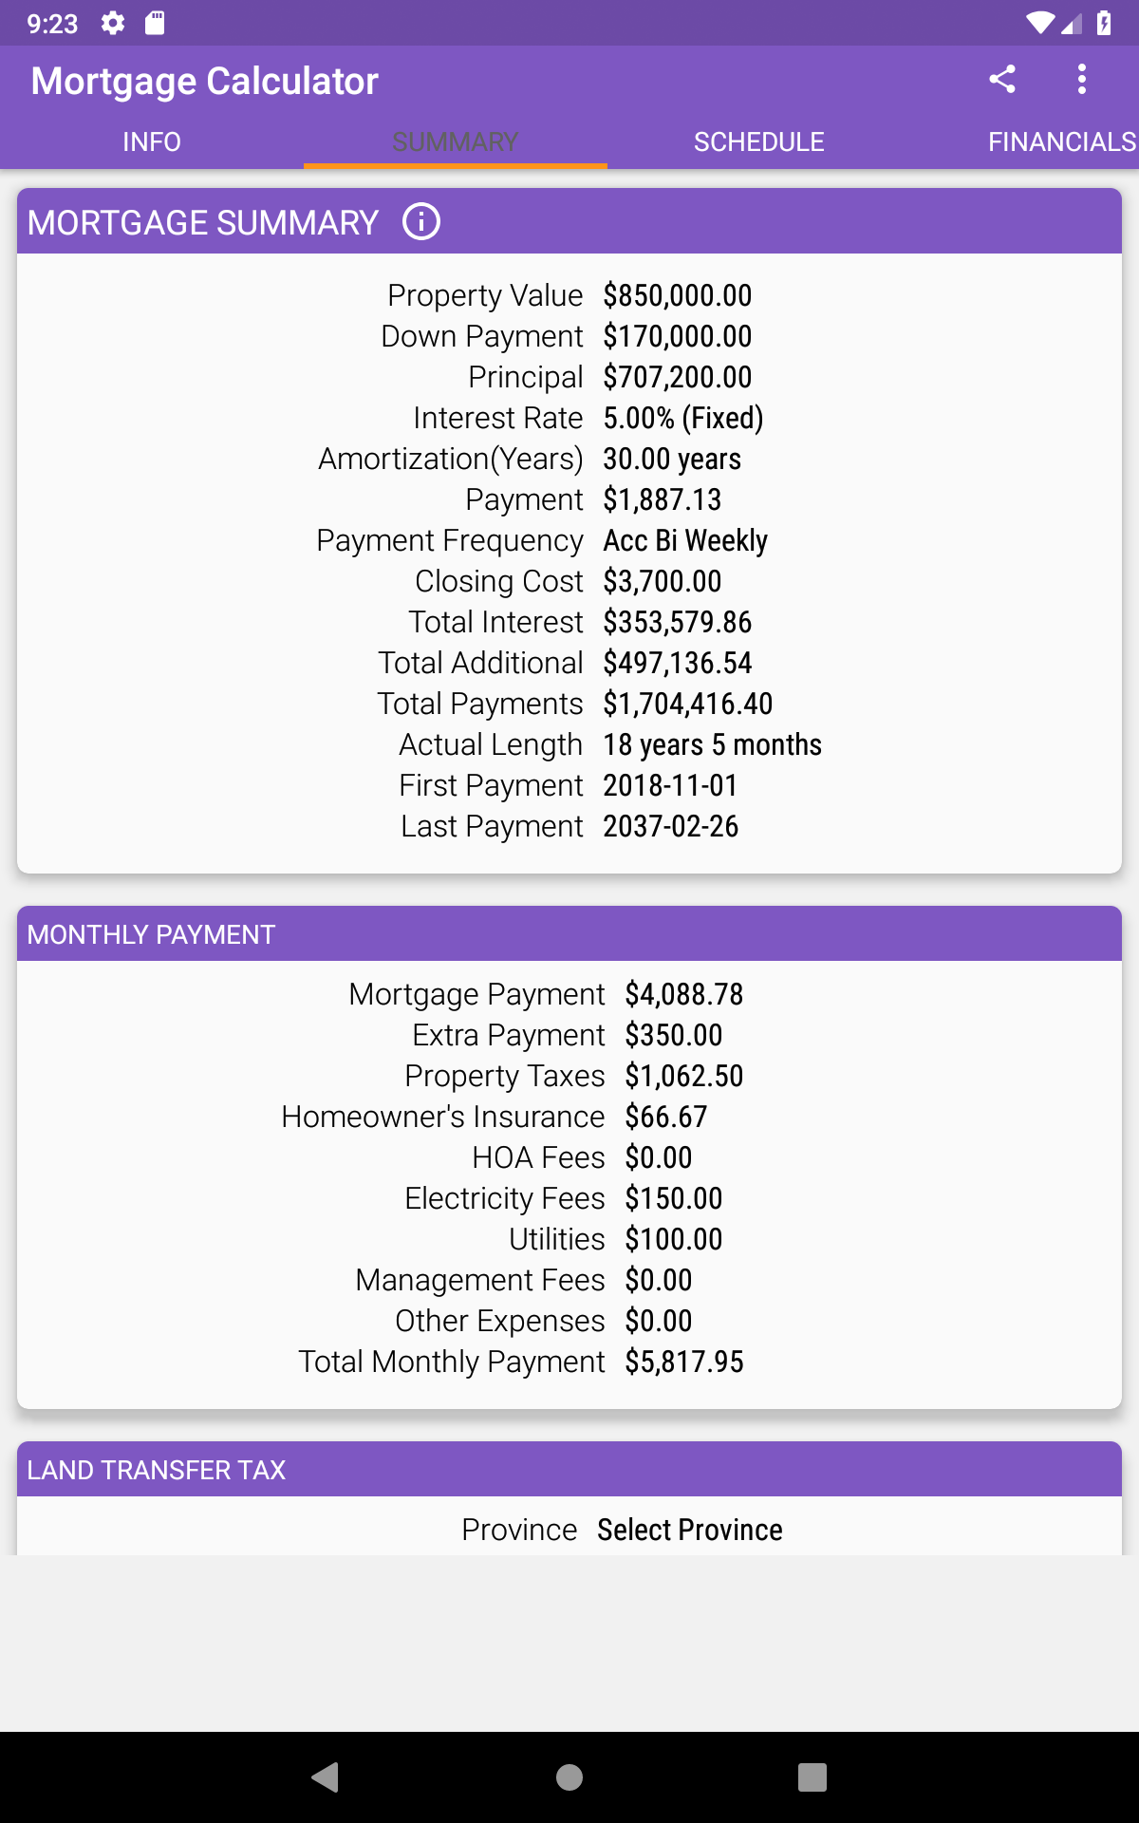Image resolution: width=1139 pixels, height=1823 pixels.
Task: Tap the Land Transfer Tax header
Action: click(x=569, y=1470)
